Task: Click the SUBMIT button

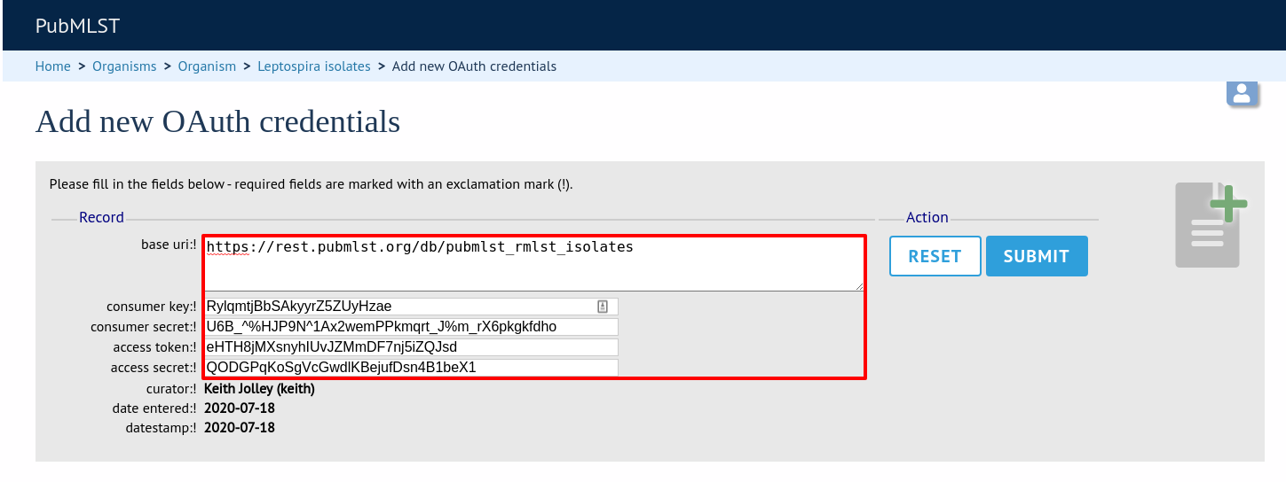Action: coord(1037,256)
